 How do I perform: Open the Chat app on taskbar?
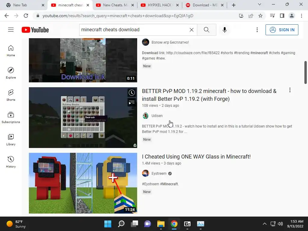point(147,224)
